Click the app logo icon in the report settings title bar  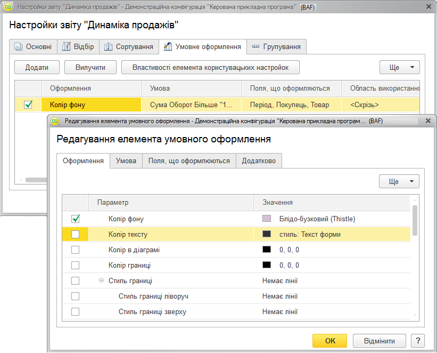click(x=8, y=7)
